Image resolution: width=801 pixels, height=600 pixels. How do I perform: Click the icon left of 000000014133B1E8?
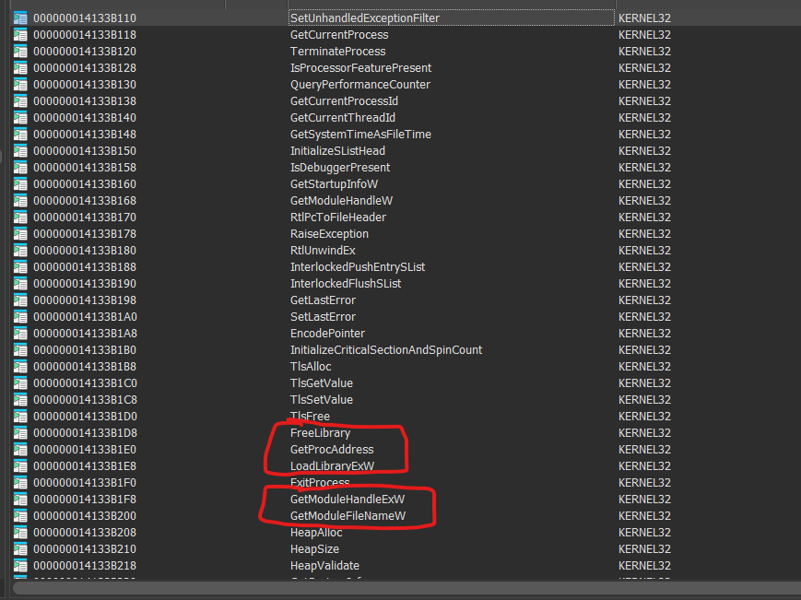20,465
